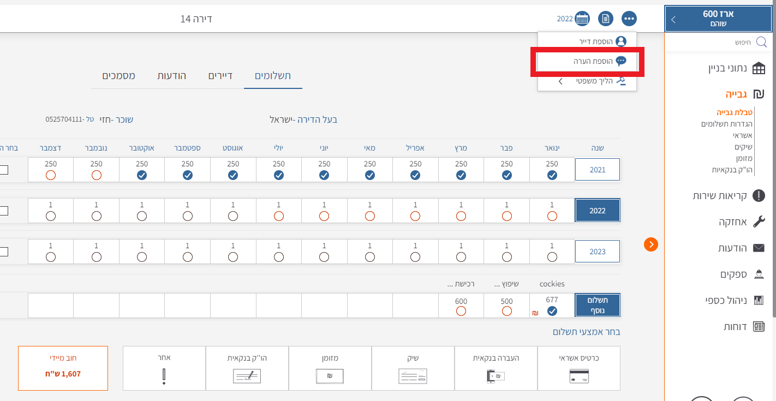This screenshot has width=776, height=401.
Task: Switch to the דיירים tab
Action: click(x=220, y=75)
